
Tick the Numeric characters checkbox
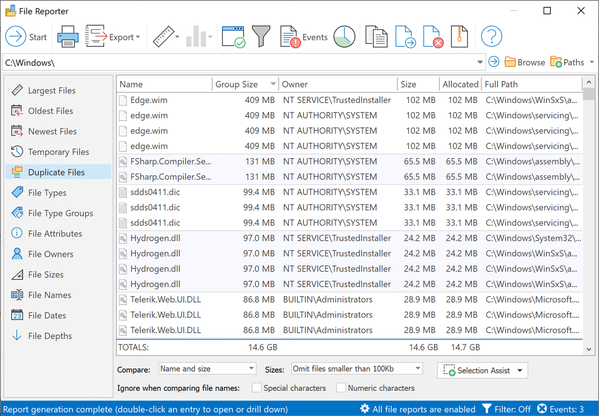coord(341,388)
